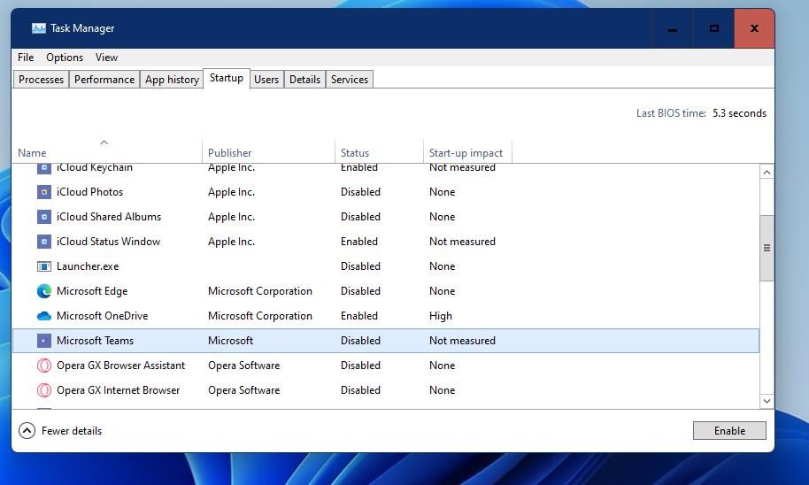The height and width of the screenshot is (485, 809).
Task: Switch to the Users tab
Action: coord(266,80)
